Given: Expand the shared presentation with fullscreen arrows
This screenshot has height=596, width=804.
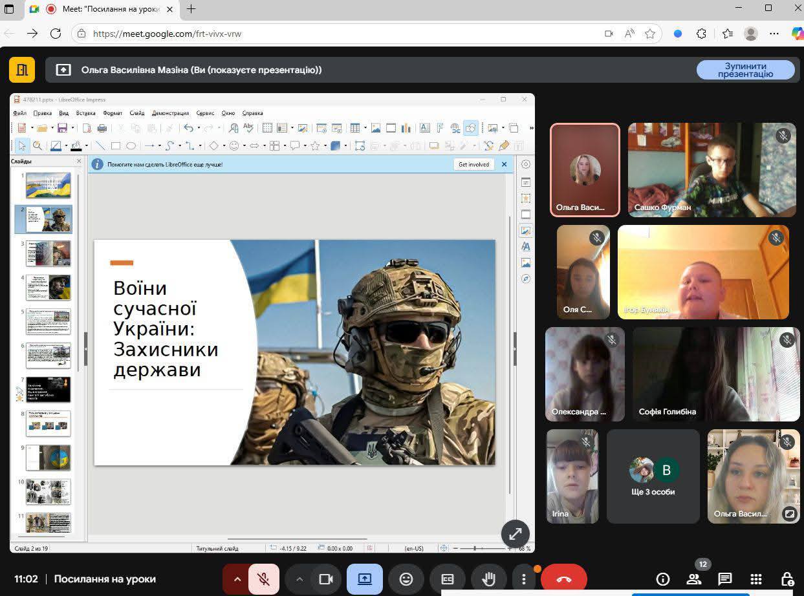Looking at the screenshot, I should 516,534.
